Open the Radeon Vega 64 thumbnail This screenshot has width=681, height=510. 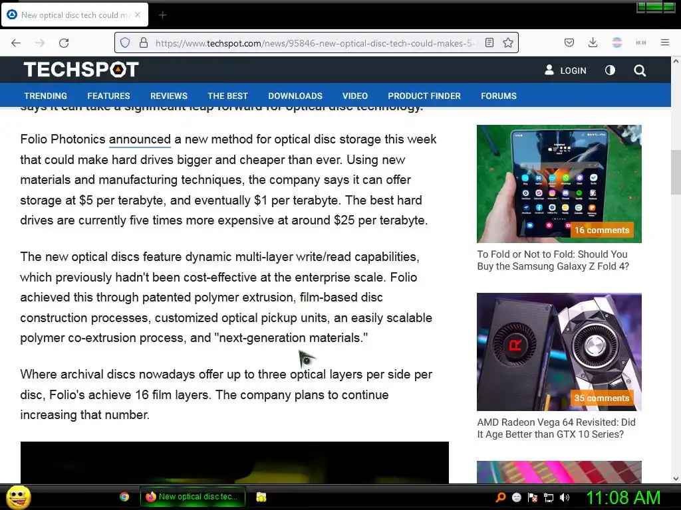(559, 352)
